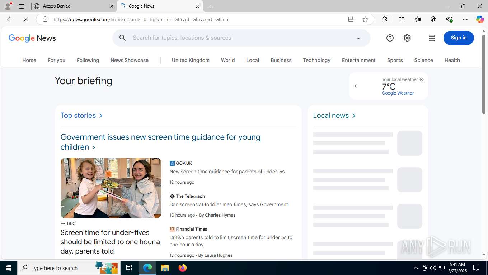The width and height of the screenshot is (488, 275).
Task: Launch Firefox from the taskbar
Action: 183,268
